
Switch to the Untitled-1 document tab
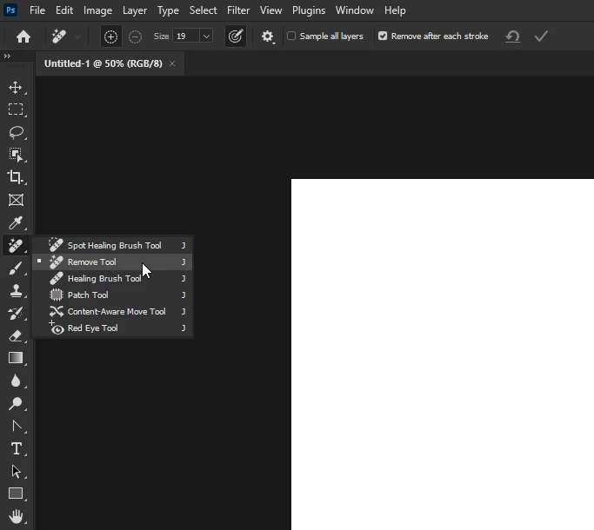pyautogui.click(x=103, y=63)
